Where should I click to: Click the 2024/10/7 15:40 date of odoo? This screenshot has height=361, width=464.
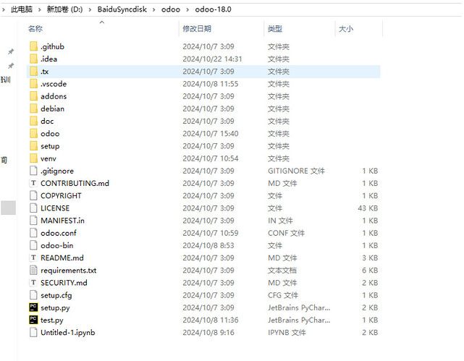tap(211, 133)
